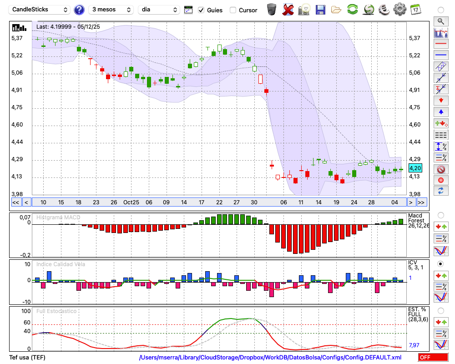Click the gray trash can icon
455x364 pixels.
point(272,10)
